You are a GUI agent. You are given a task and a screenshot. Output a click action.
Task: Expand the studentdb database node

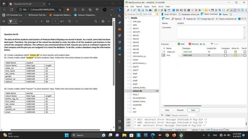[128, 105]
